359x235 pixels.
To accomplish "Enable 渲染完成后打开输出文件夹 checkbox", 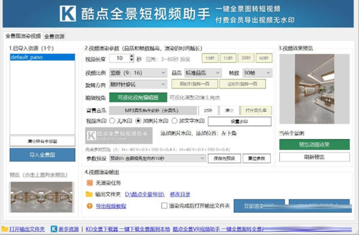I will pyautogui.click(x=164, y=206).
